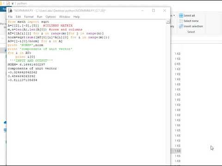222x166 pixels.
Task: Click the value 0.486664263392
Action: 22,76
